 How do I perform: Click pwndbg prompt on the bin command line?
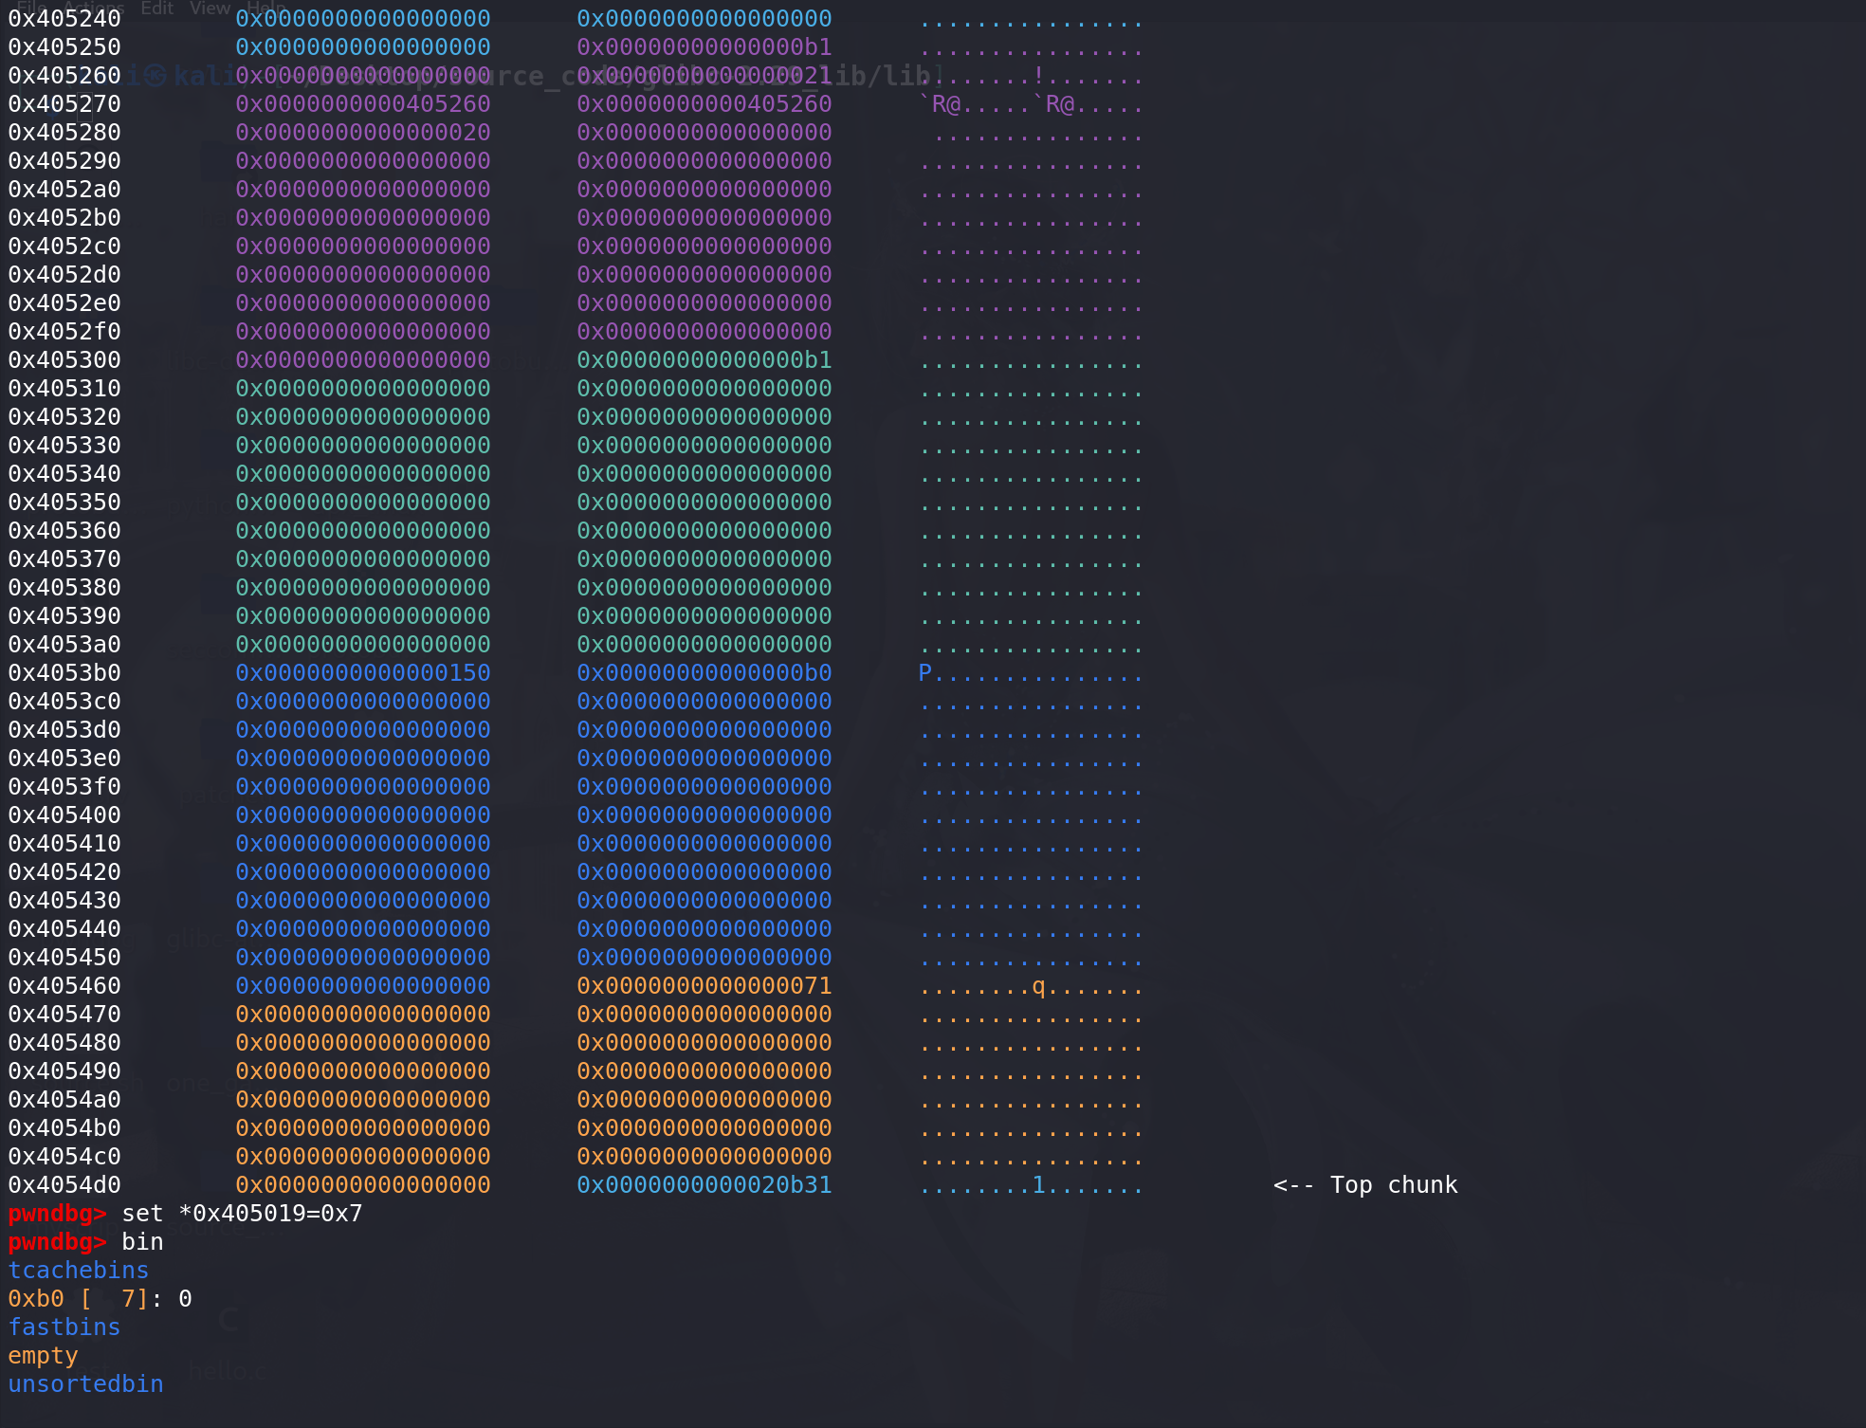tap(57, 1241)
